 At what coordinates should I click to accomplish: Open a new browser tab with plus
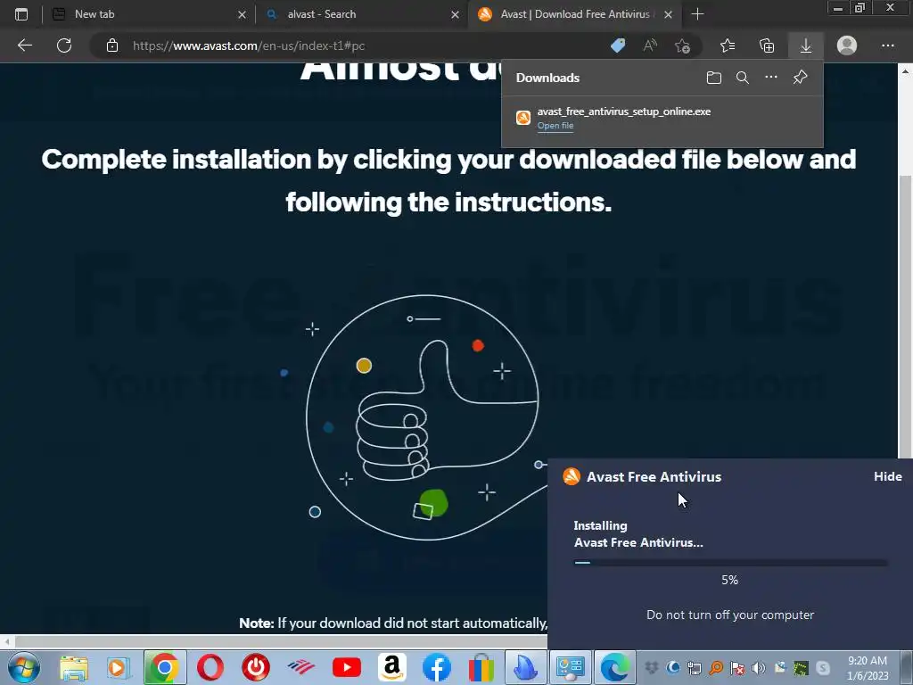(x=697, y=14)
